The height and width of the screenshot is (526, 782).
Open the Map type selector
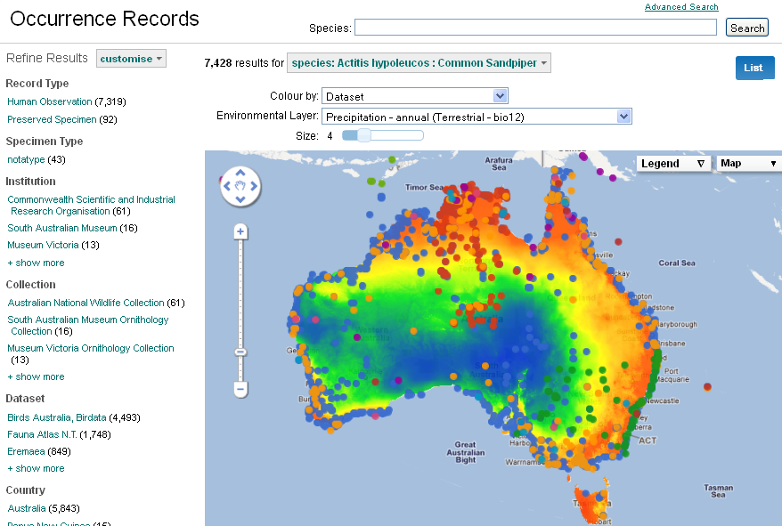746,164
